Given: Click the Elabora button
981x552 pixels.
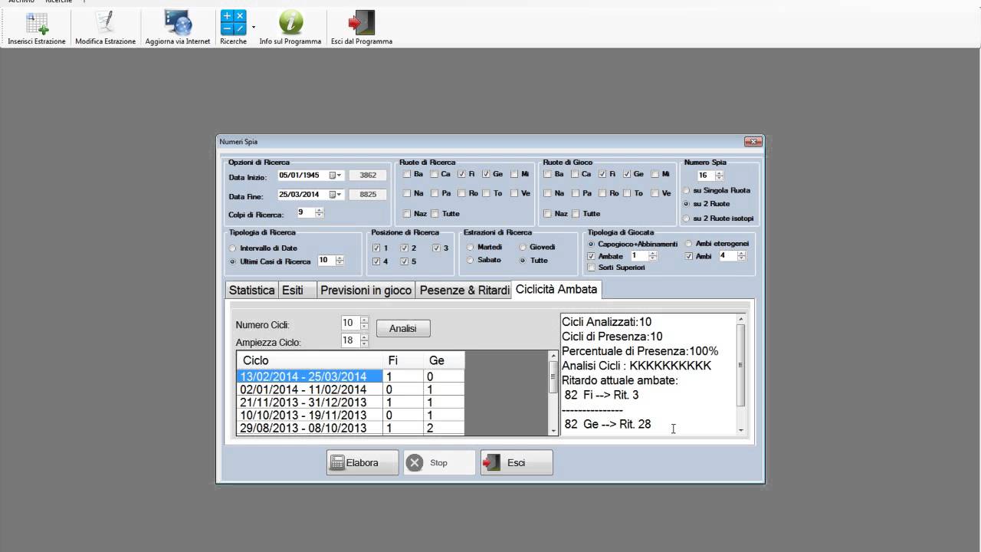Looking at the screenshot, I should coord(363,463).
